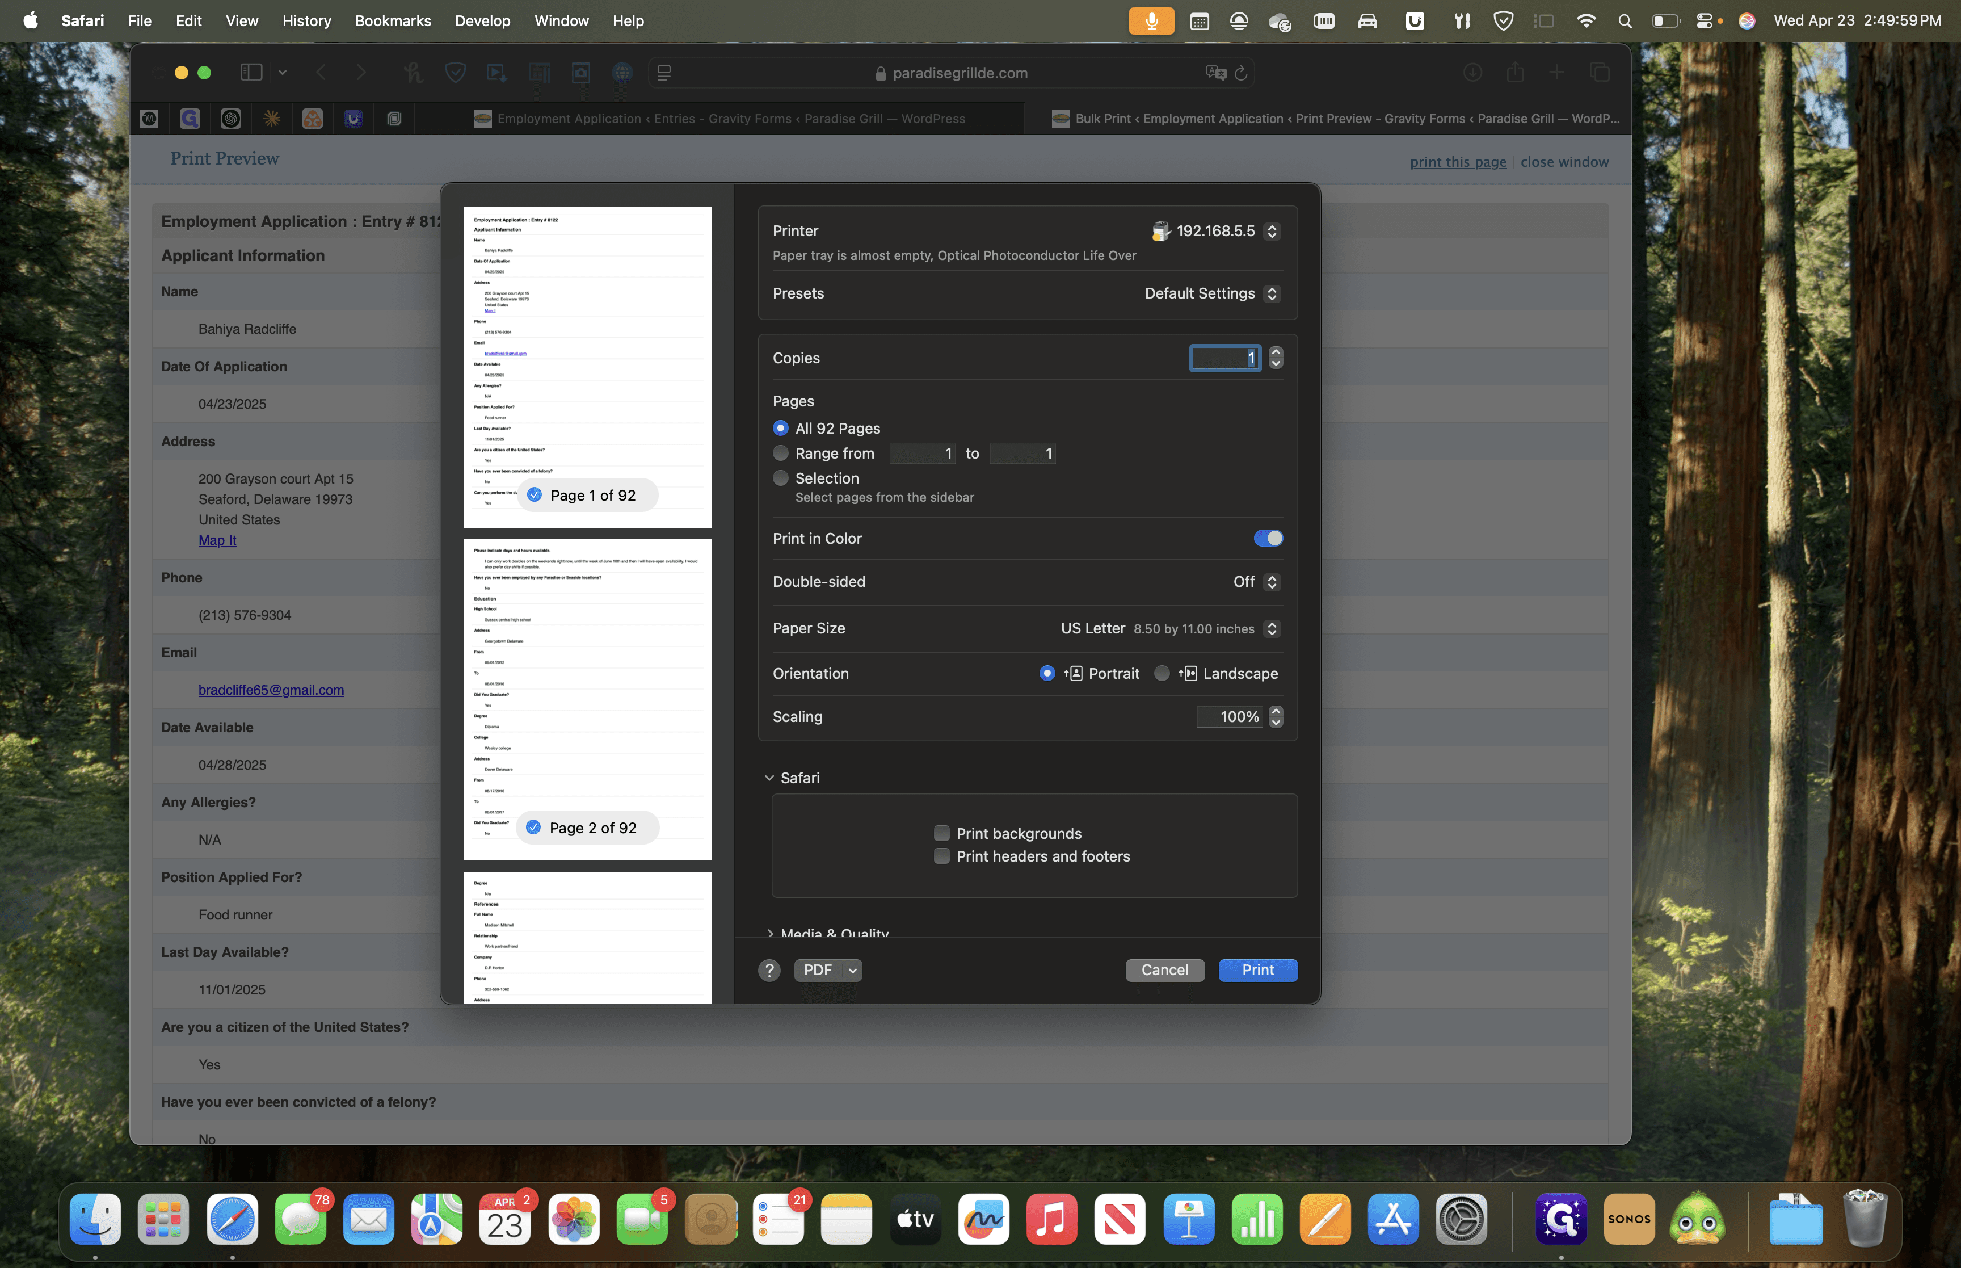Open the microphone dictation menu bar icon
1961x1268 pixels.
click(x=1151, y=20)
